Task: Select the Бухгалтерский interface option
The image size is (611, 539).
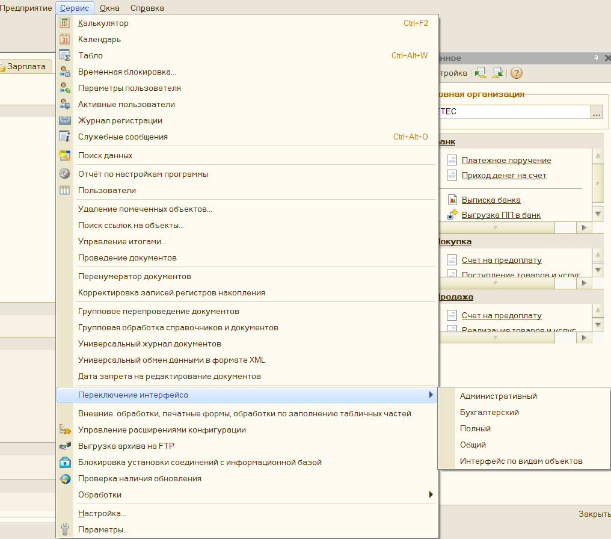Action: coord(489,413)
